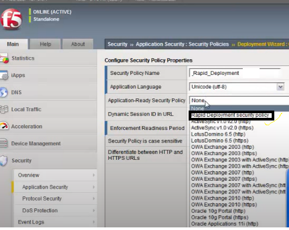The width and height of the screenshot is (289, 230).
Task: Expand the Overview submenu arrow
Action: click(x=94, y=175)
